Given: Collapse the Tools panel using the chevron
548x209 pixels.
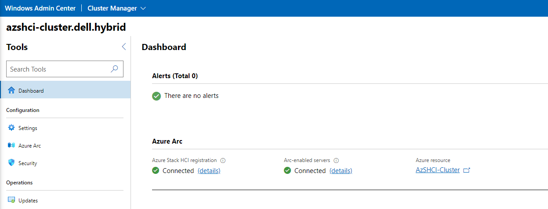Looking at the screenshot, I should (123, 47).
